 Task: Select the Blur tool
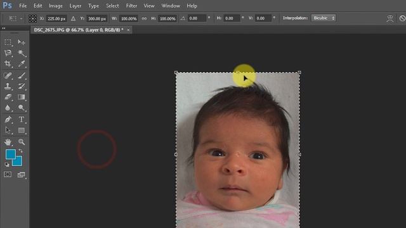click(x=8, y=108)
